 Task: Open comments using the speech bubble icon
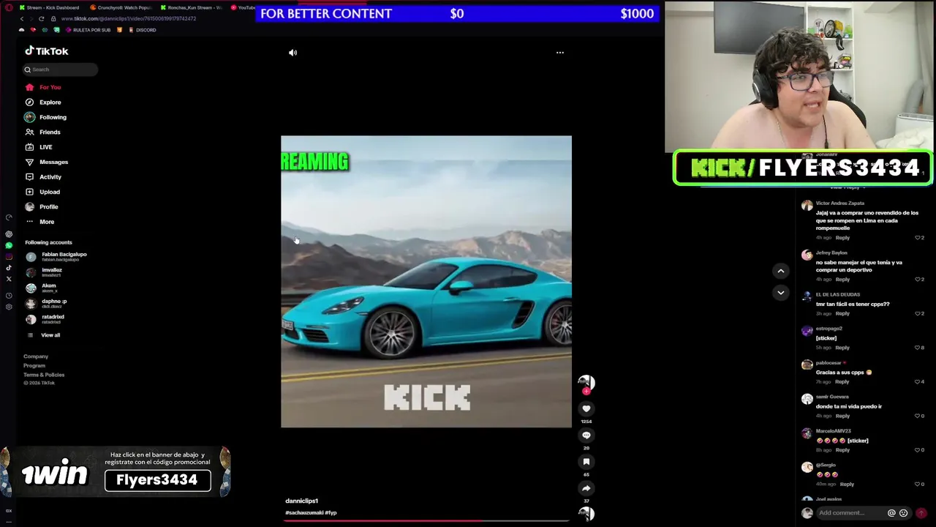pos(586,436)
